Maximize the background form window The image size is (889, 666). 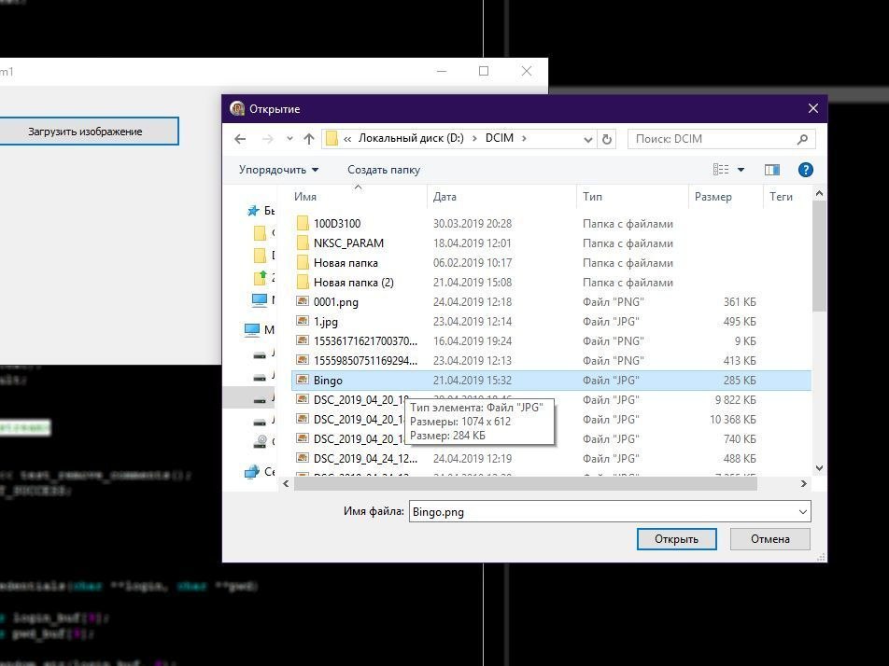pos(484,71)
